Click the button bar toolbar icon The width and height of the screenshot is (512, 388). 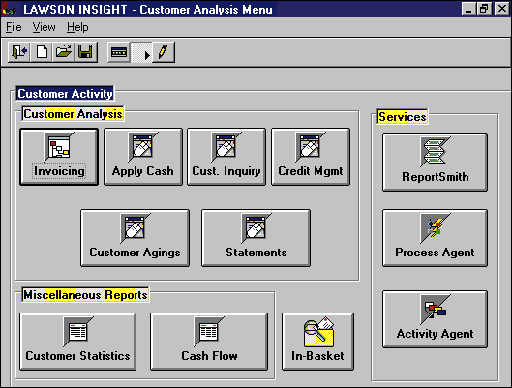[x=119, y=52]
